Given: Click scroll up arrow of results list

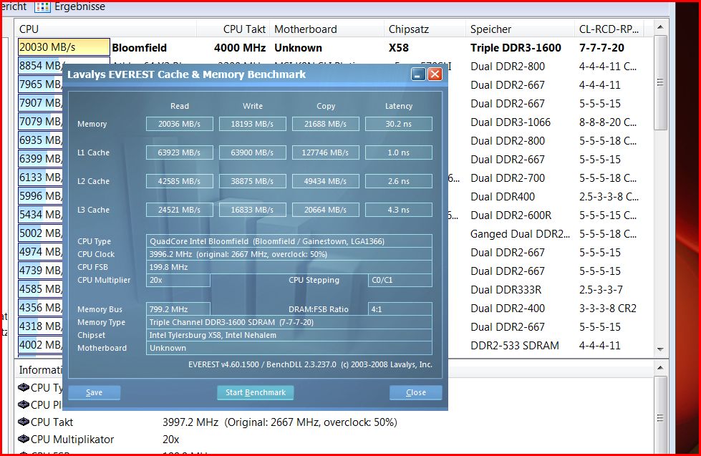Looking at the screenshot, I should tap(660, 27).
